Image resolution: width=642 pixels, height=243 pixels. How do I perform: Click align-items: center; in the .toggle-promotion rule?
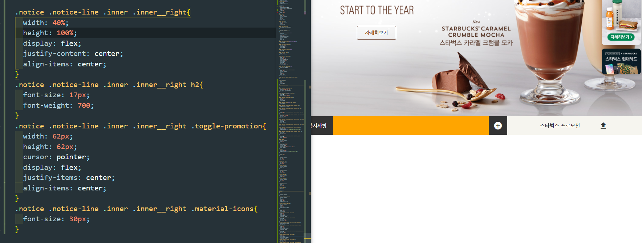(65, 188)
